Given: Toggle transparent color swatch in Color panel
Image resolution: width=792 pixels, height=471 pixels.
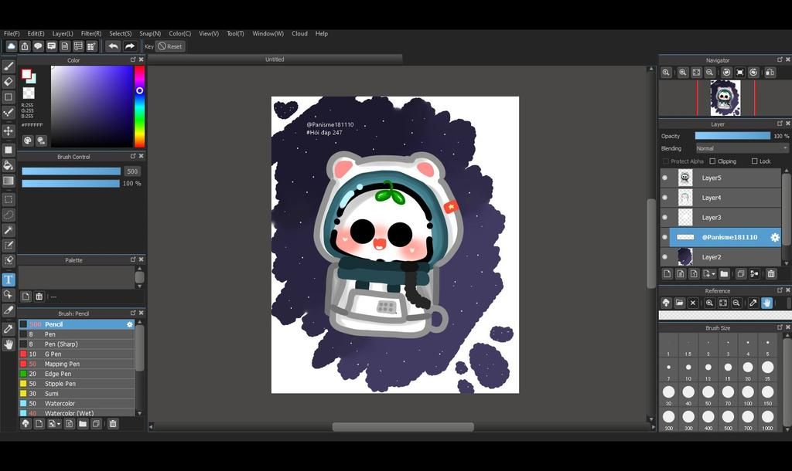Looking at the screenshot, I should [x=29, y=93].
